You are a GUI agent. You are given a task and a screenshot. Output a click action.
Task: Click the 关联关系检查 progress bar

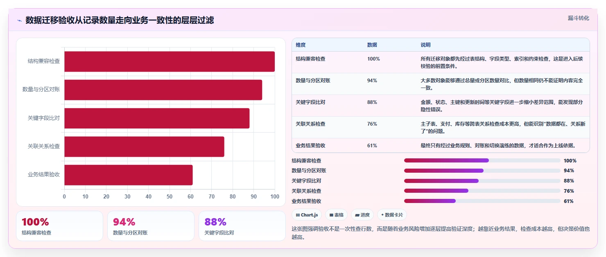(482, 191)
